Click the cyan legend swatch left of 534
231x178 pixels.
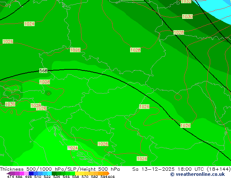[x=50, y=173]
